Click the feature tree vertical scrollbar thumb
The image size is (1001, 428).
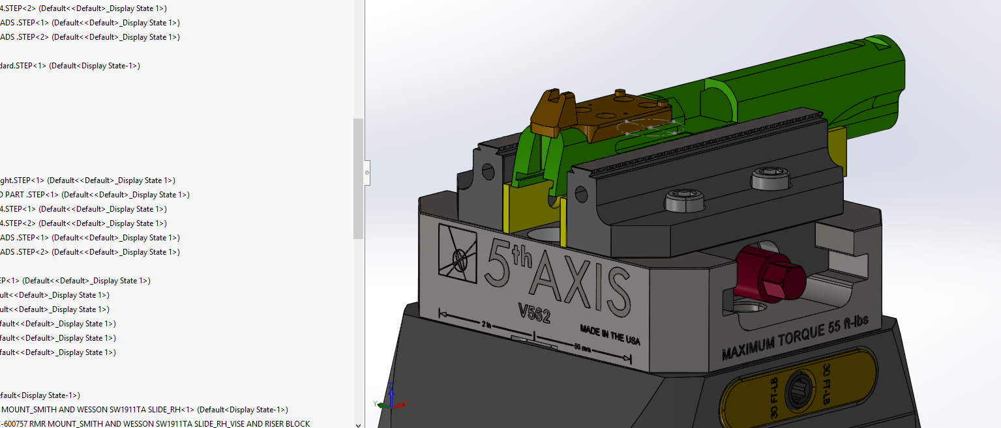[358, 178]
